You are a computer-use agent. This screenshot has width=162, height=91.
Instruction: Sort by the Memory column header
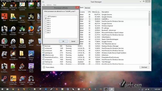[96, 12]
